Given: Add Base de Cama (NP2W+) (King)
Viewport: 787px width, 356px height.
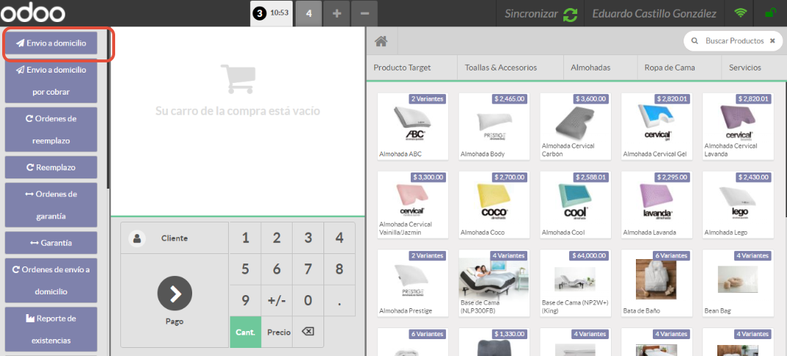Looking at the screenshot, I should pos(576,283).
